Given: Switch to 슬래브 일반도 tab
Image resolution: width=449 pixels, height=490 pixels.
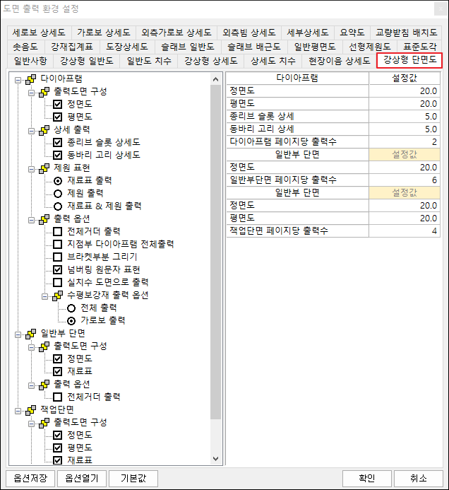Looking at the screenshot, I should click(188, 47).
